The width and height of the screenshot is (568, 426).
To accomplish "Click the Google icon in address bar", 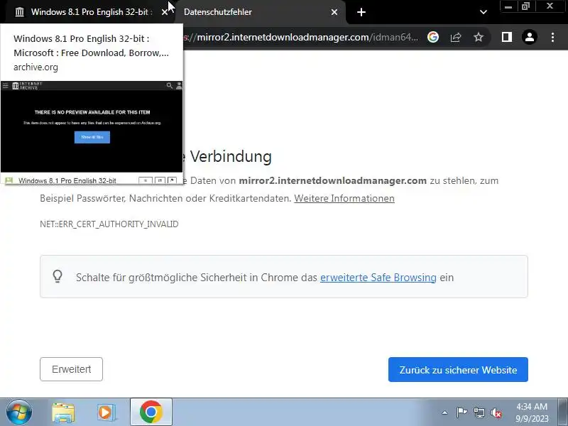I will [433, 37].
